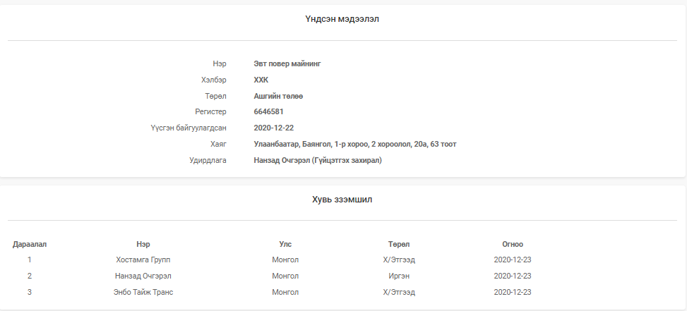Click the Улс column header
The width and height of the screenshot is (687, 311).
coord(285,244)
